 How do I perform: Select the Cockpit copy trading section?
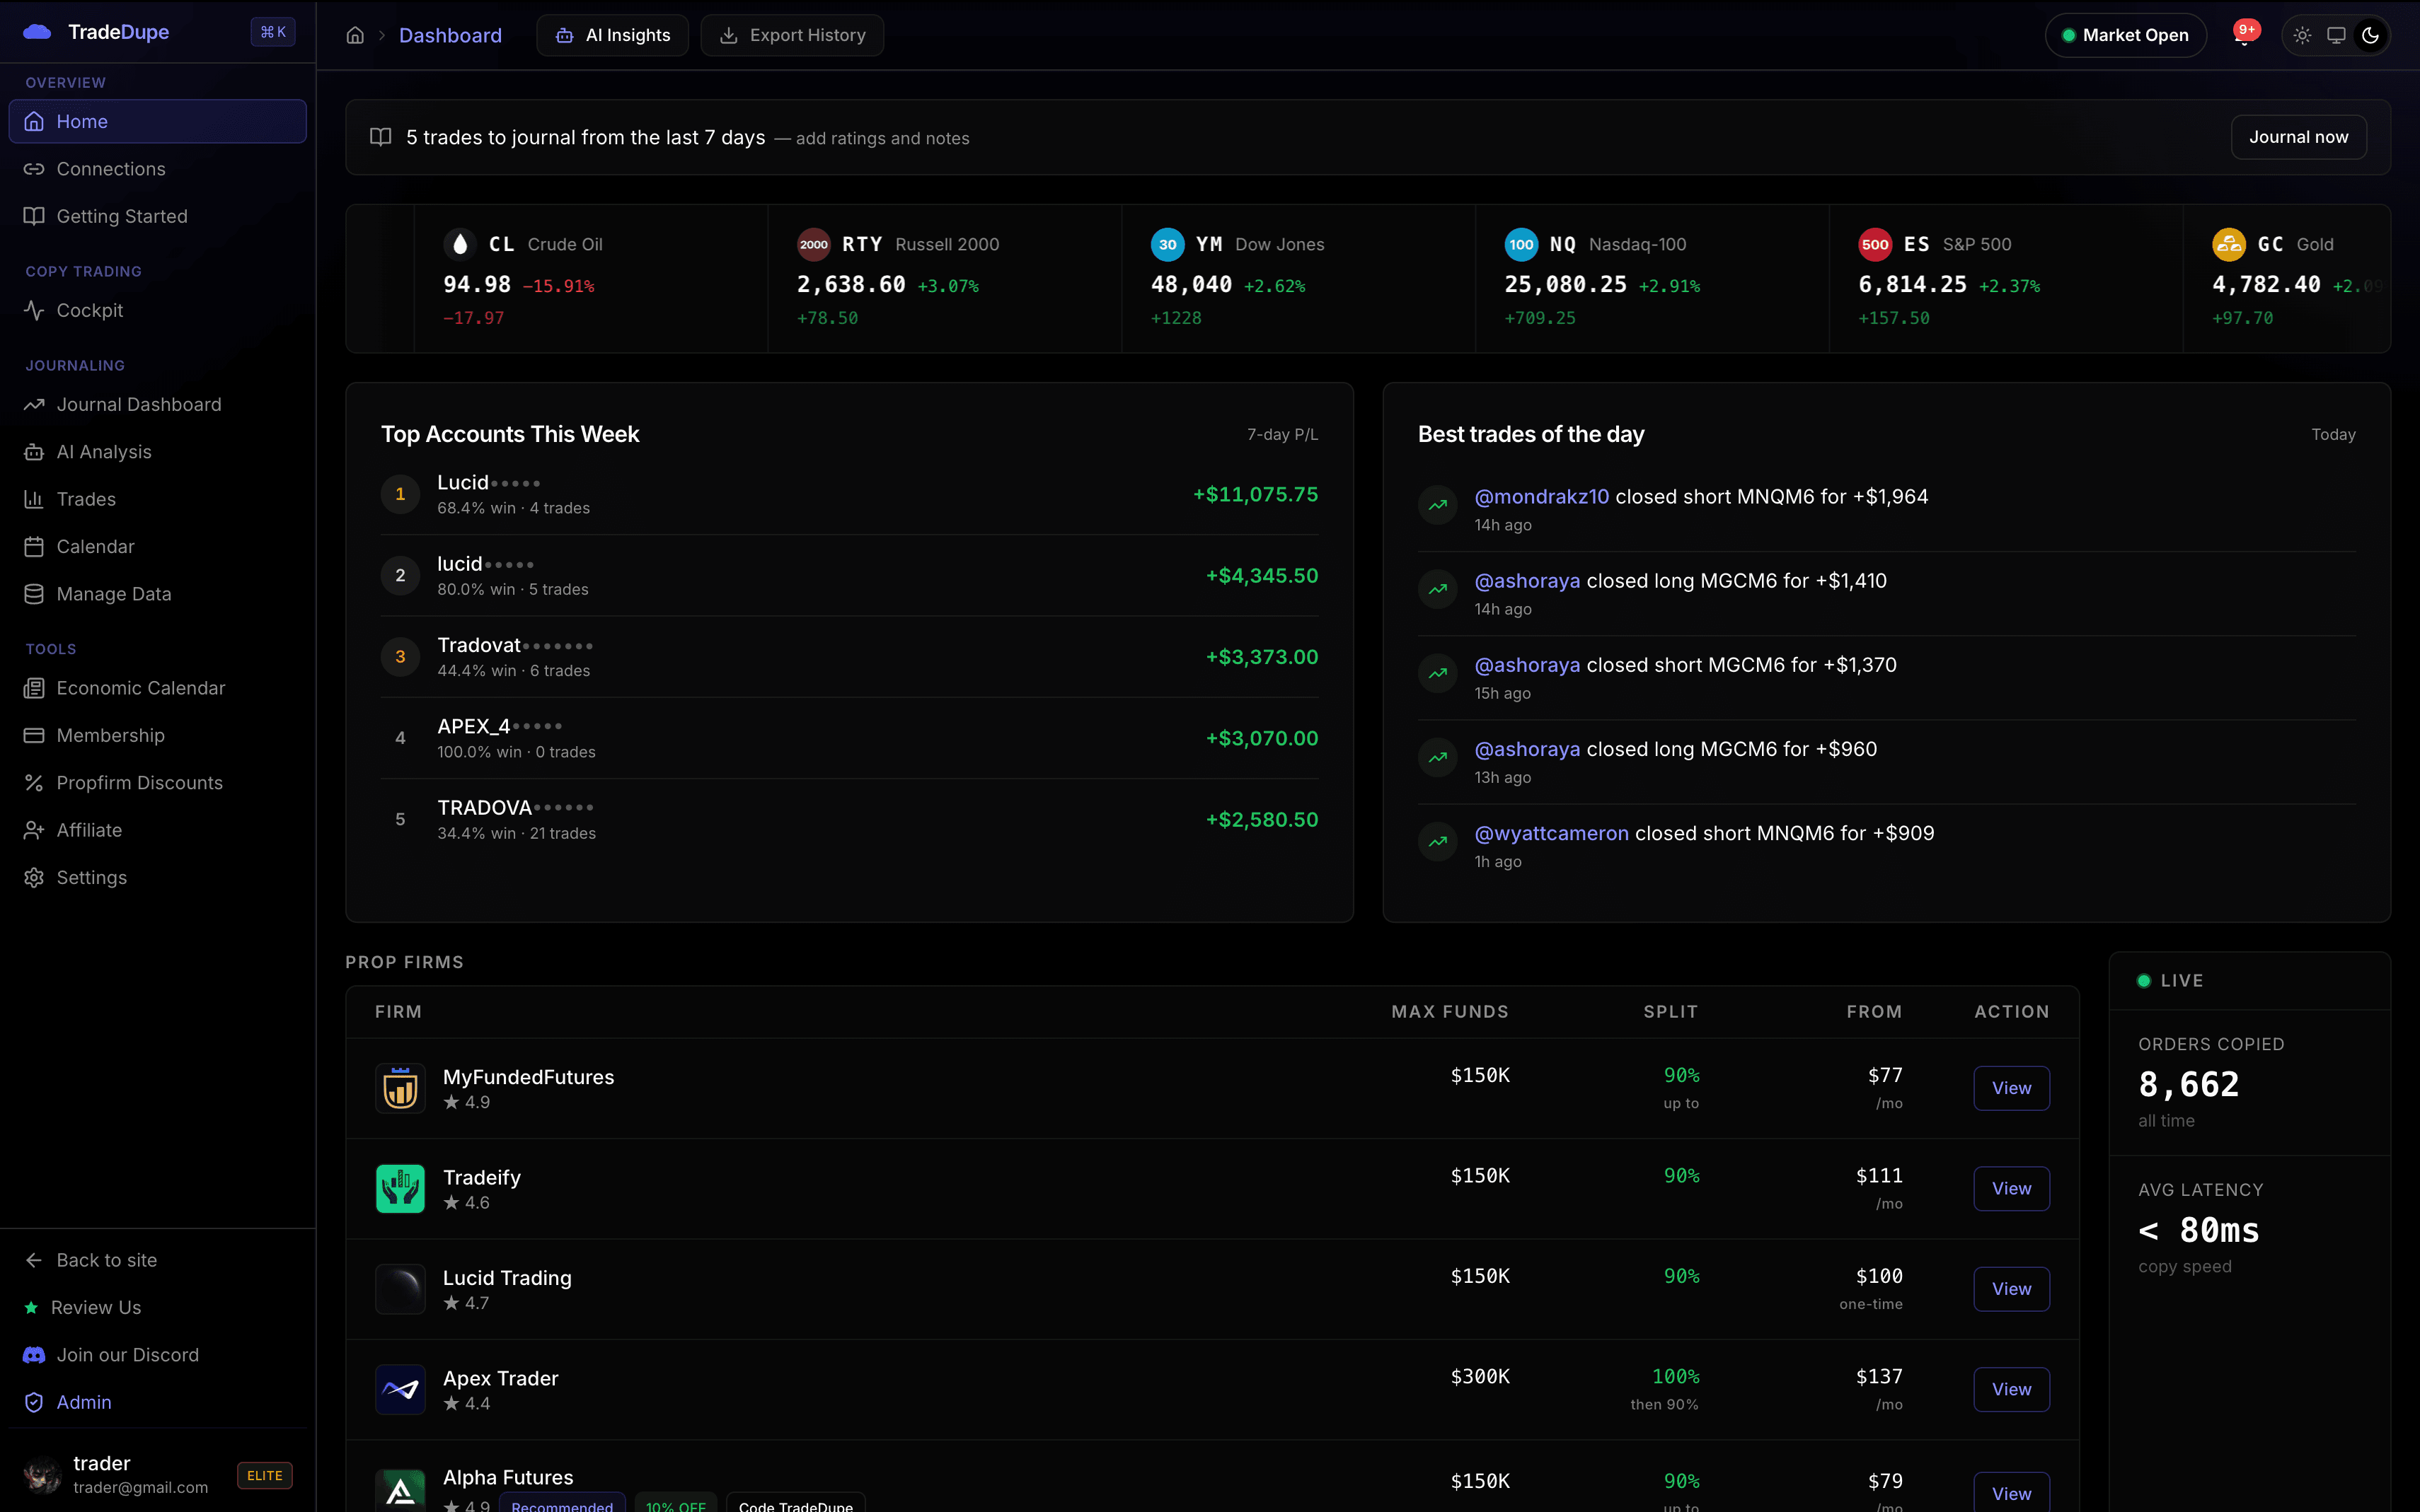[x=88, y=310]
